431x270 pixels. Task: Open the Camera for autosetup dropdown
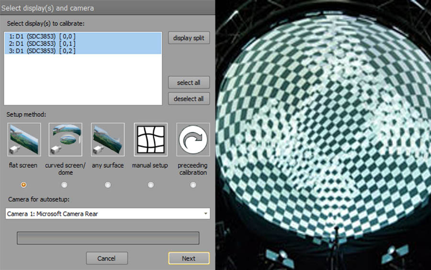[x=108, y=213]
